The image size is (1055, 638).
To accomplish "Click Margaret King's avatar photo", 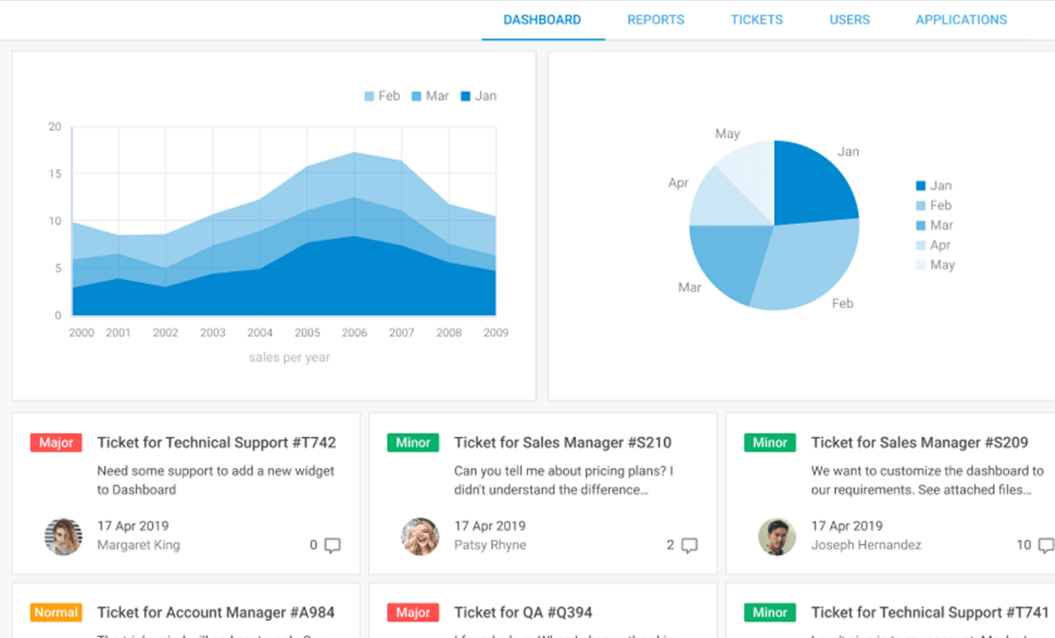I will pos(63,537).
